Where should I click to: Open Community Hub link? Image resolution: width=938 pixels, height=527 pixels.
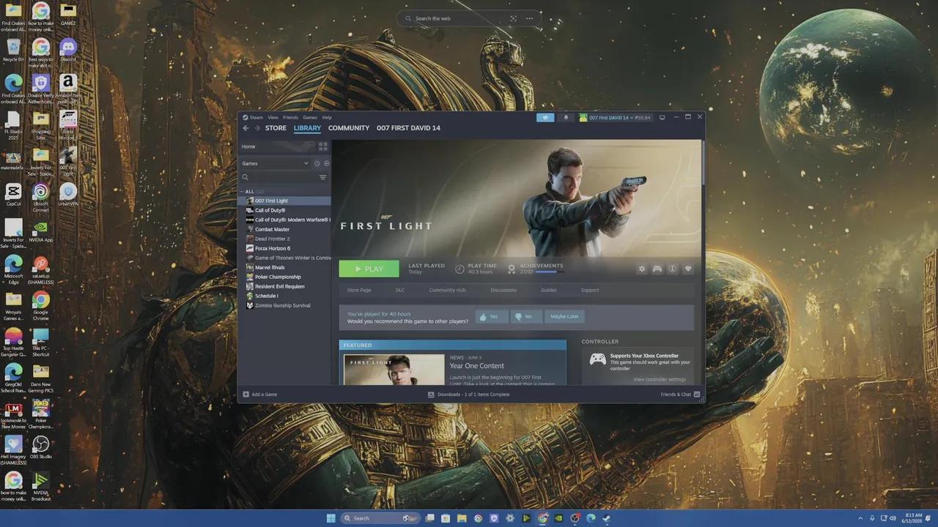tap(447, 290)
